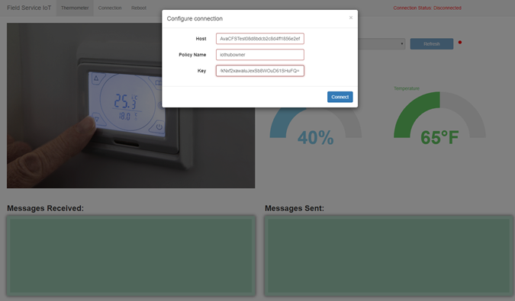The width and height of the screenshot is (515, 301).
Task: Click the Messages Sent: heading
Action: pyautogui.click(x=295, y=208)
